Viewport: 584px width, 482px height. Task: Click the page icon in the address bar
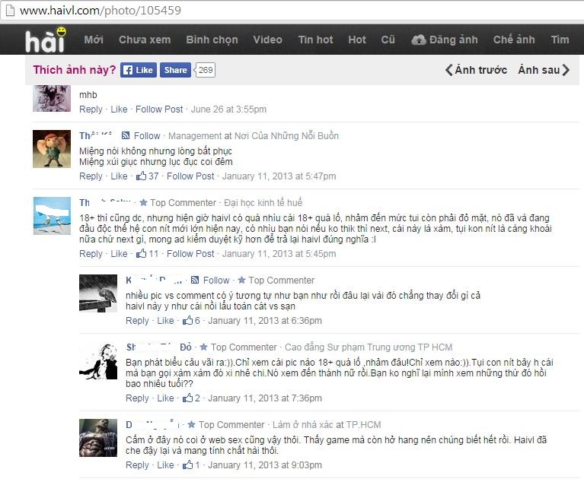pyautogui.click(x=10, y=10)
